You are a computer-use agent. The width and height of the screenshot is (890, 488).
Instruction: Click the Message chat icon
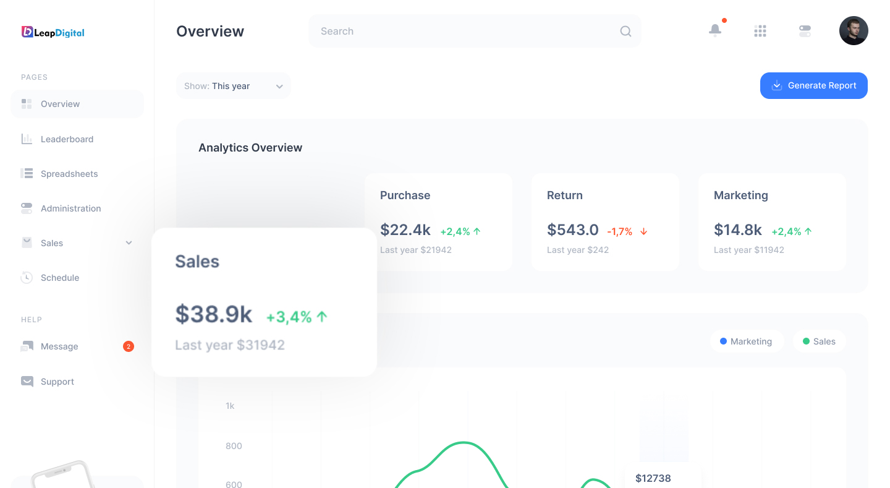click(27, 346)
